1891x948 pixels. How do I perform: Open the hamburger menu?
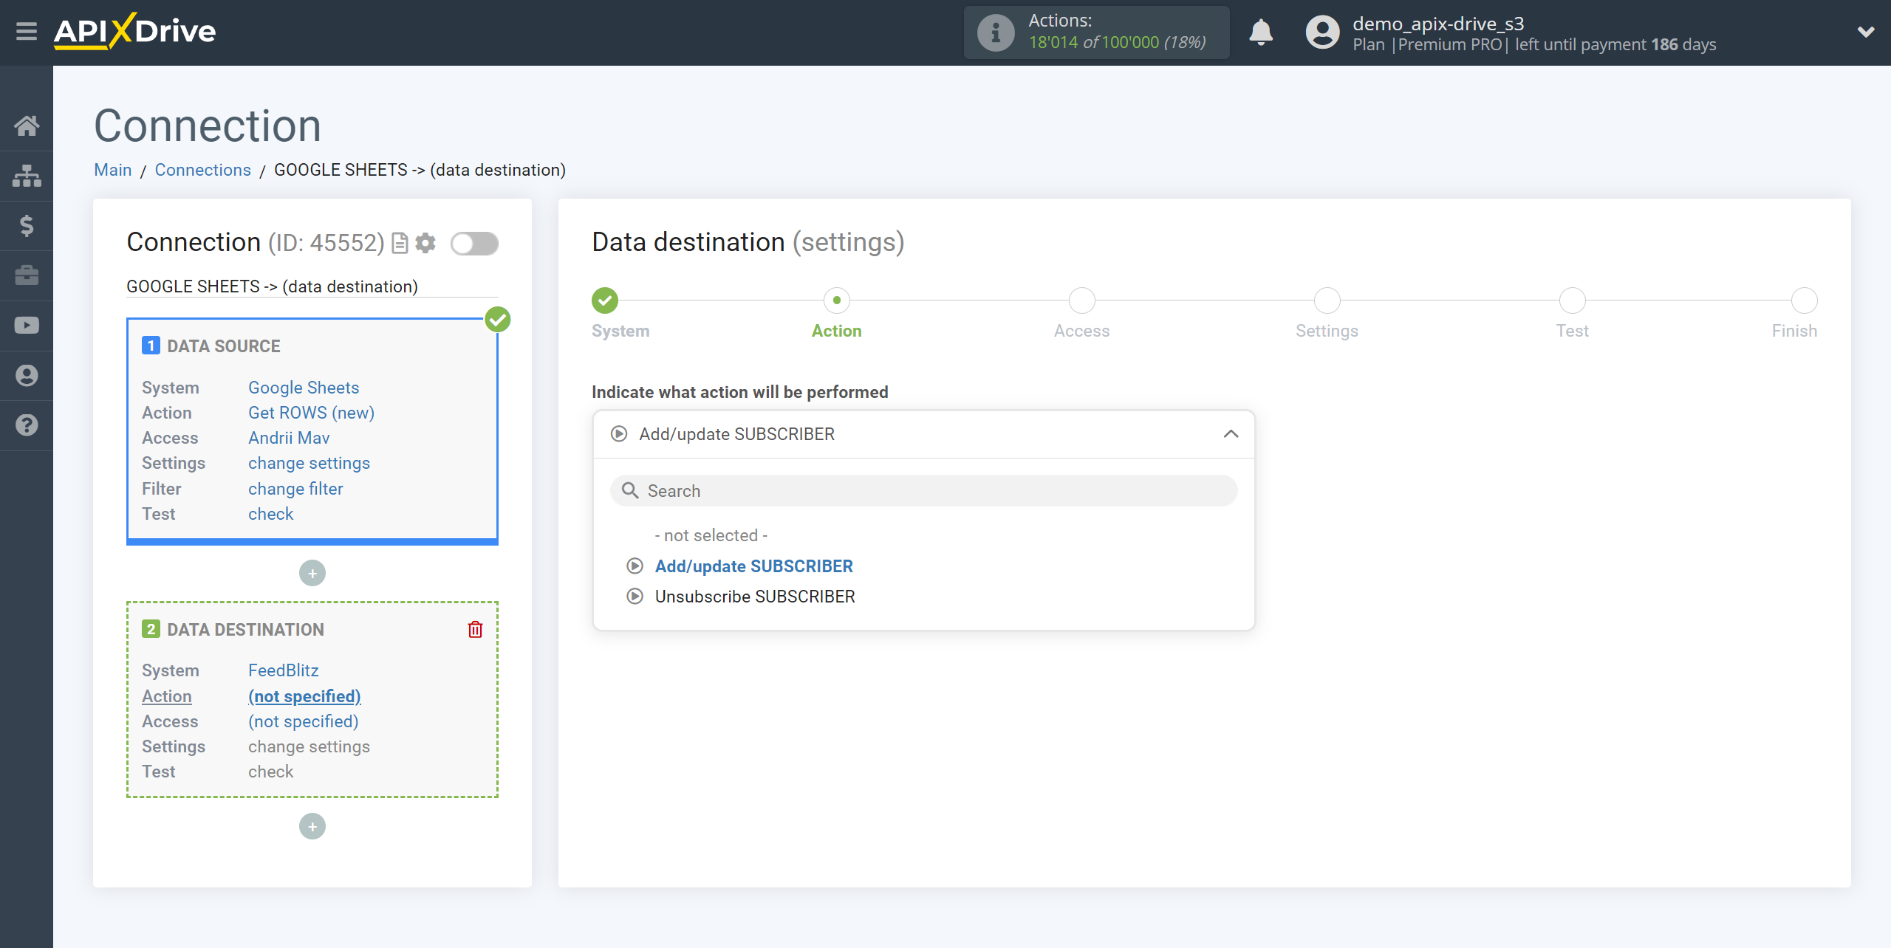pyautogui.click(x=27, y=32)
